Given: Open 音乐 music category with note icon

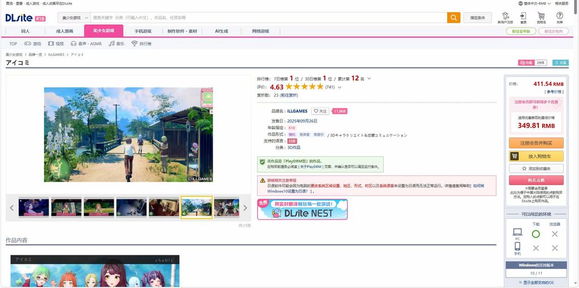Looking at the screenshot, I should point(116,43).
